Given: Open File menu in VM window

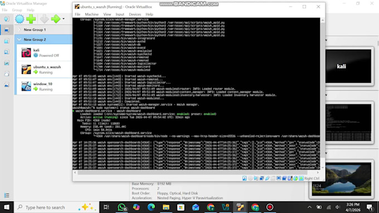Looking at the screenshot, I should [x=77, y=14].
